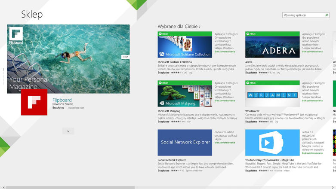336x189 pixels.
Task: Open the Microsoft Solitaire Collection tile
Action: 185,45
